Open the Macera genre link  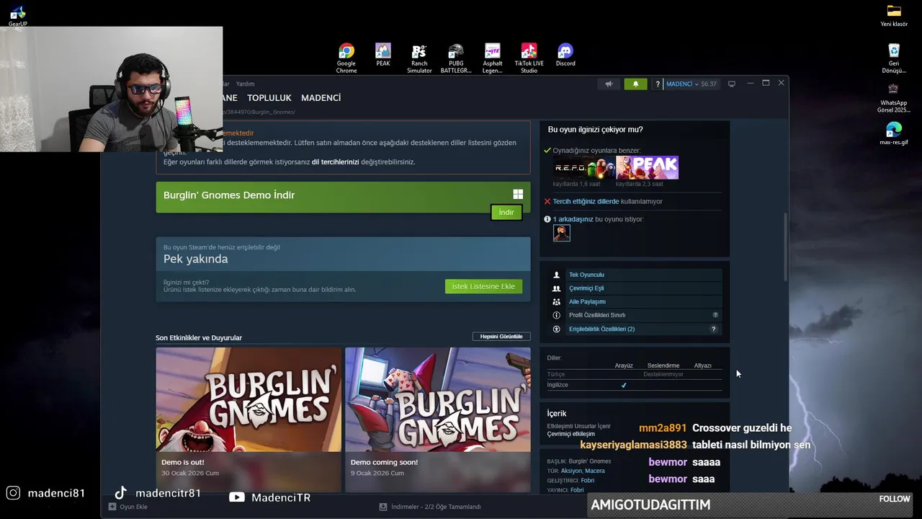pos(595,471)
